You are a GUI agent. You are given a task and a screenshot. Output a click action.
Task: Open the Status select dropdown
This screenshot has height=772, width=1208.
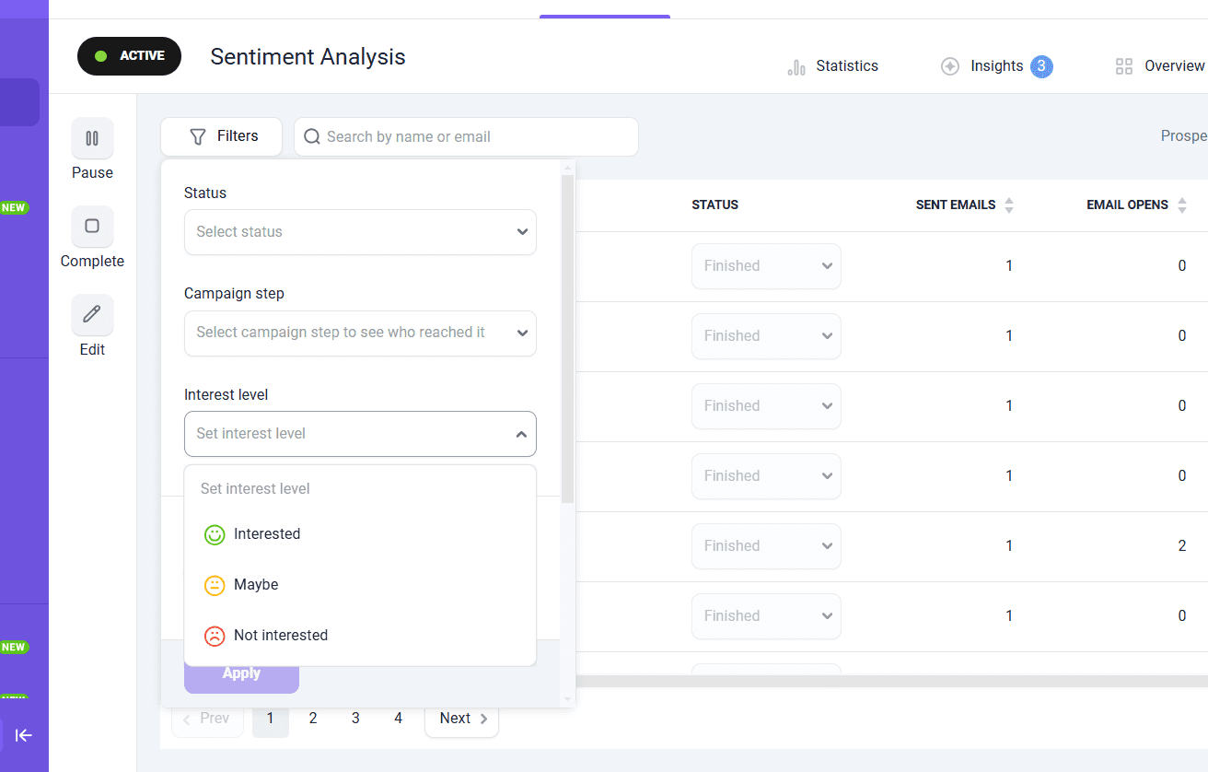pyautogui.click(x=360, y=232)
